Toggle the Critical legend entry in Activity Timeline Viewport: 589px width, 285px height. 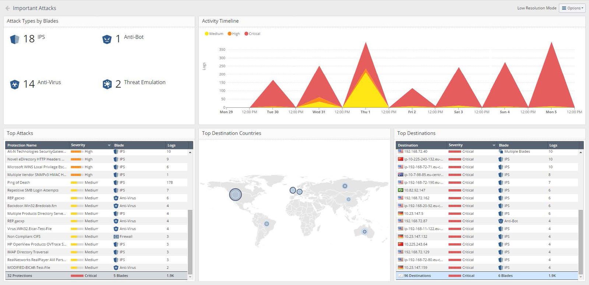point(252,33)
